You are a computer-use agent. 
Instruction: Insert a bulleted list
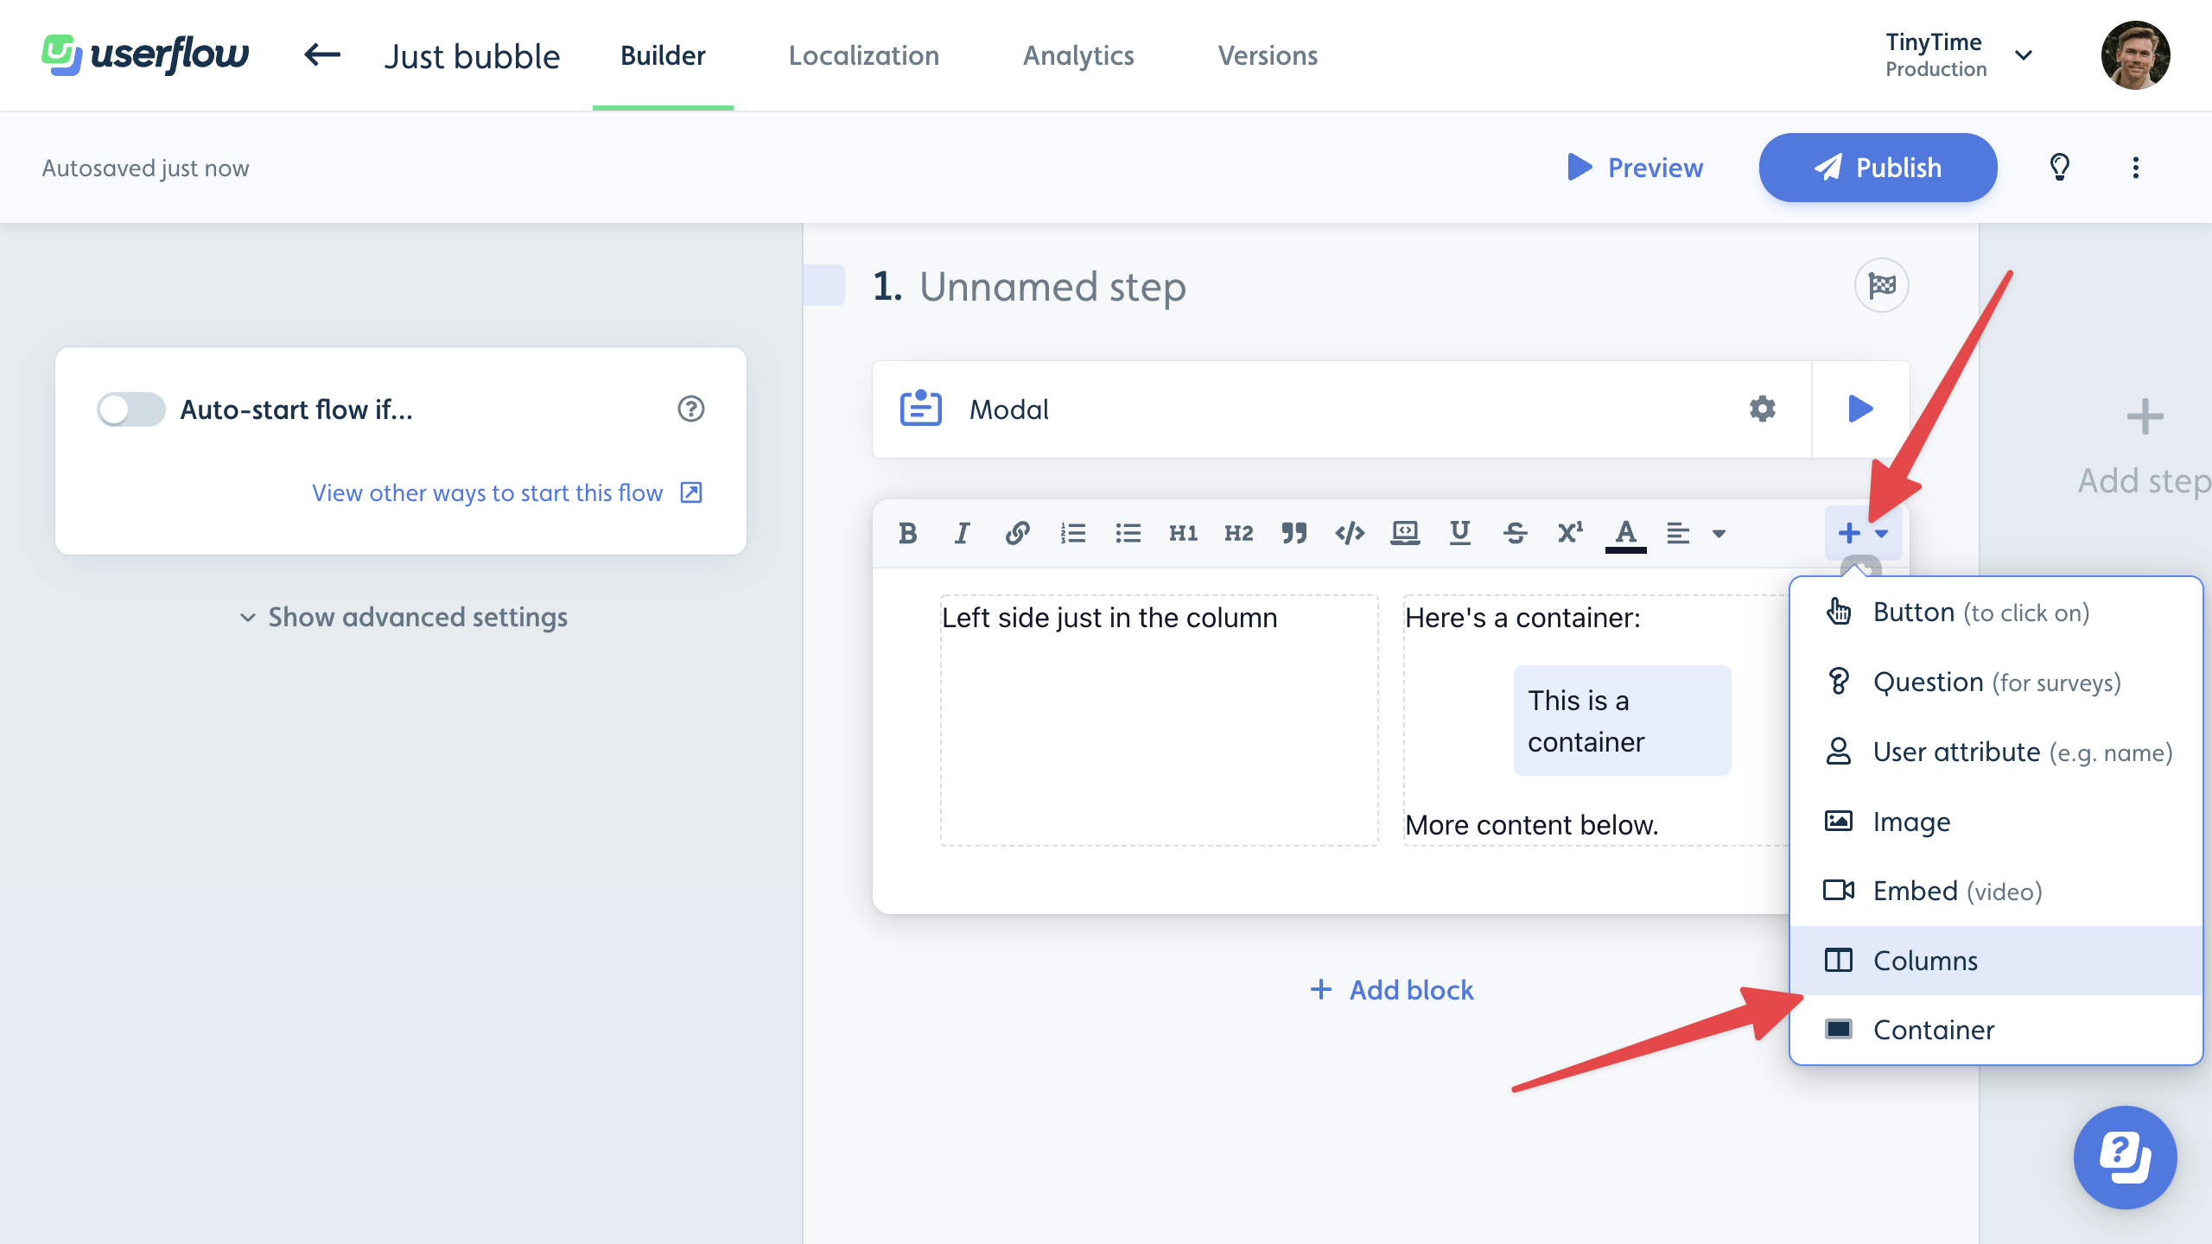tap(1128, 533)
